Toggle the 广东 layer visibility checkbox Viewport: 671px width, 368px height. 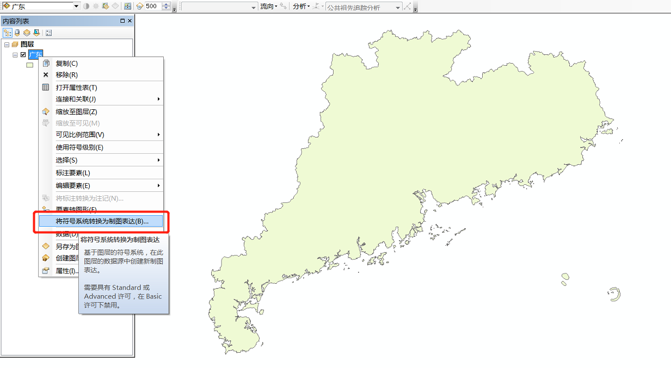(23, 55)
